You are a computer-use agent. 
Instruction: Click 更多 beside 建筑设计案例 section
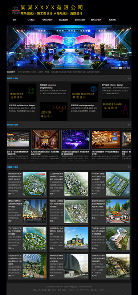click(129, 78)
